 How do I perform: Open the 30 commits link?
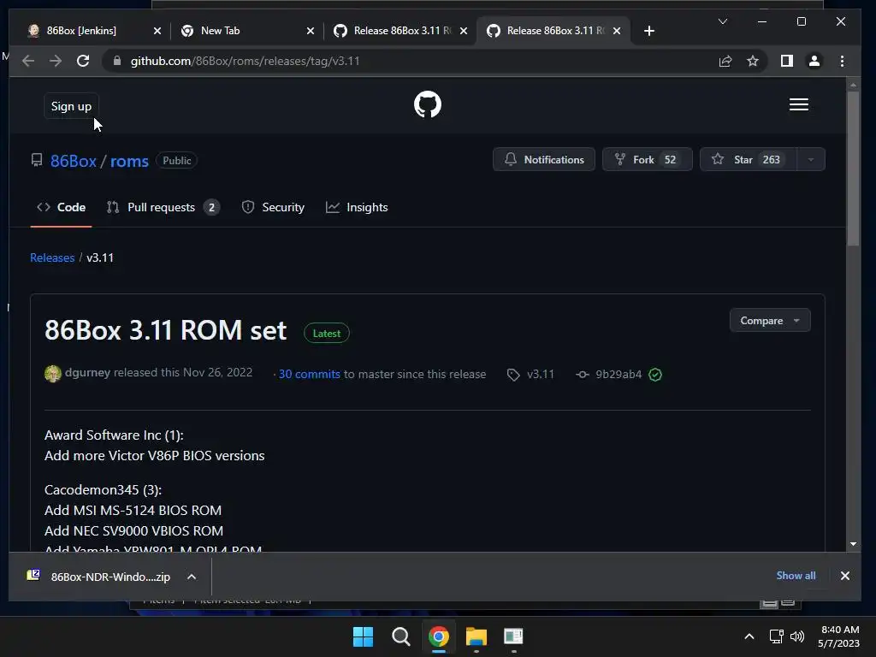309,375
